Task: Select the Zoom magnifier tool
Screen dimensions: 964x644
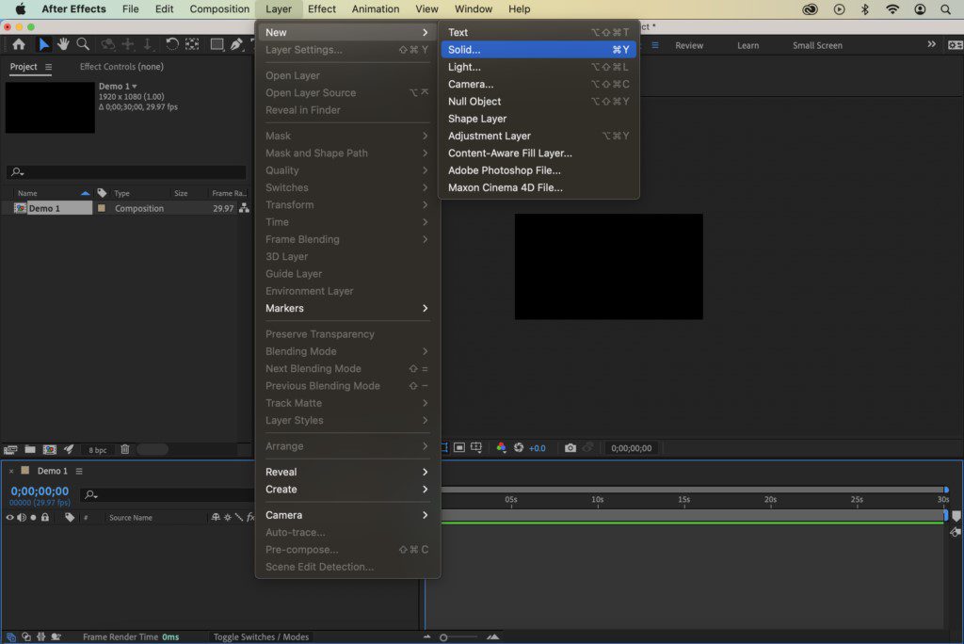Action: tap(83, 44)
